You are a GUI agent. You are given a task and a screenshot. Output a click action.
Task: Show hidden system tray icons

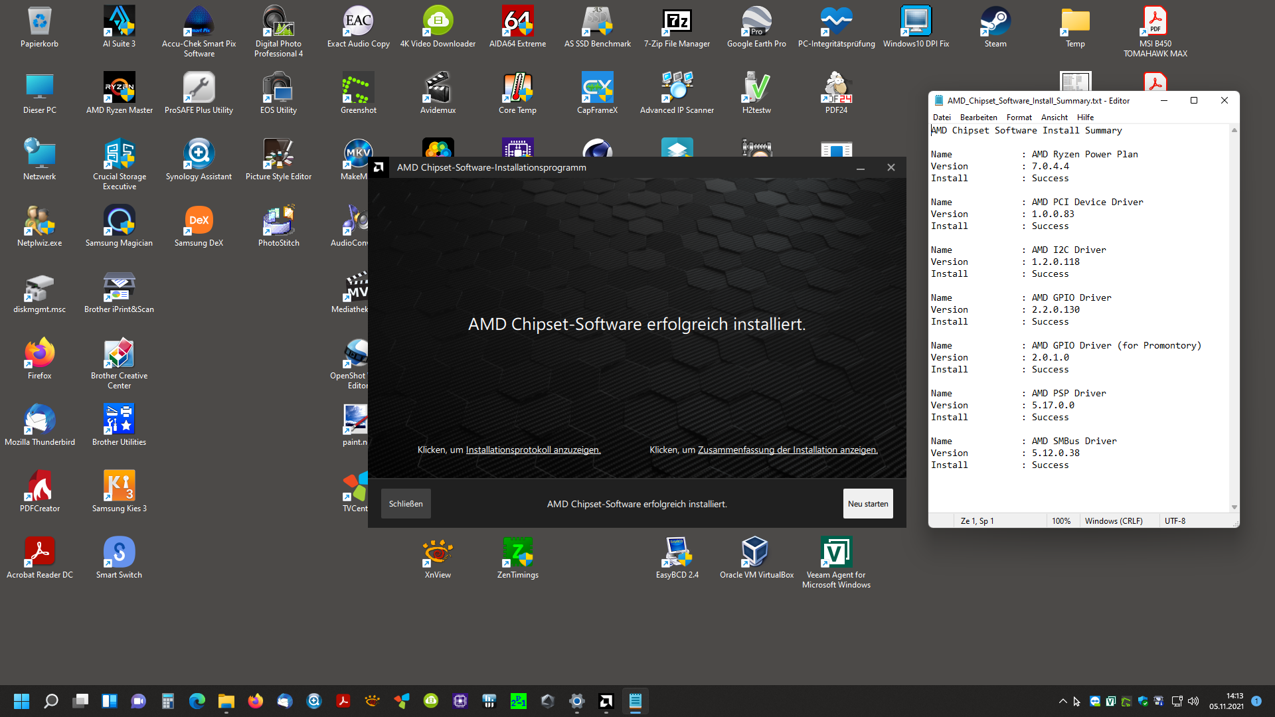click(x=1062, y=701)
